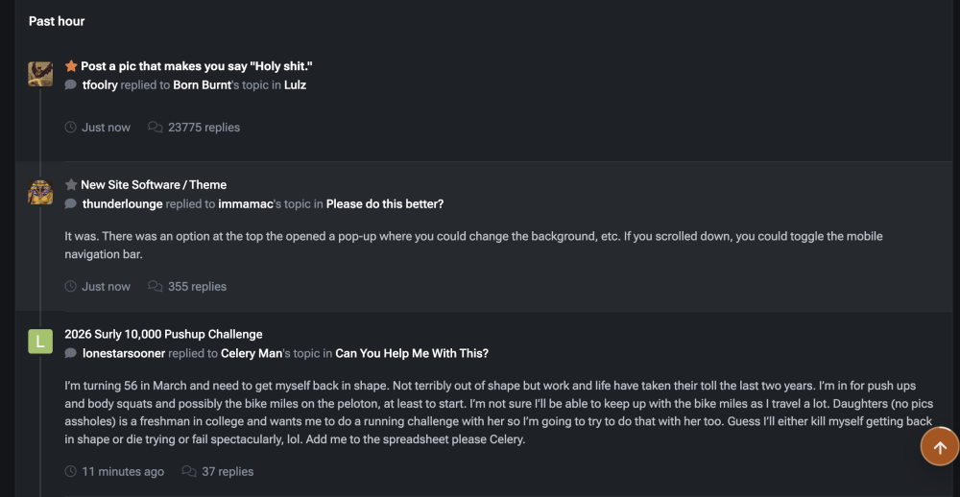Open the "Can You Help Me With This?" forum
Viewport: 960px width, 497px height.
pyautogui.click(x=412, y=354)
